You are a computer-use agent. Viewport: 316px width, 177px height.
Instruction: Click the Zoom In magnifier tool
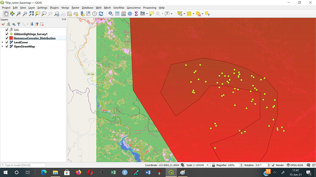pyautogui.click(x=18, y=14)
